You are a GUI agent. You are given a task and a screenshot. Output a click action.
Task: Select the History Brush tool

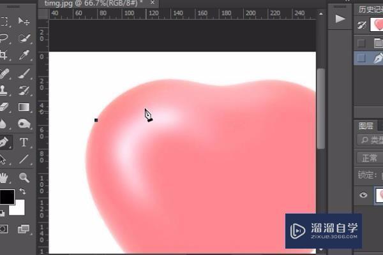pos(24,90)
